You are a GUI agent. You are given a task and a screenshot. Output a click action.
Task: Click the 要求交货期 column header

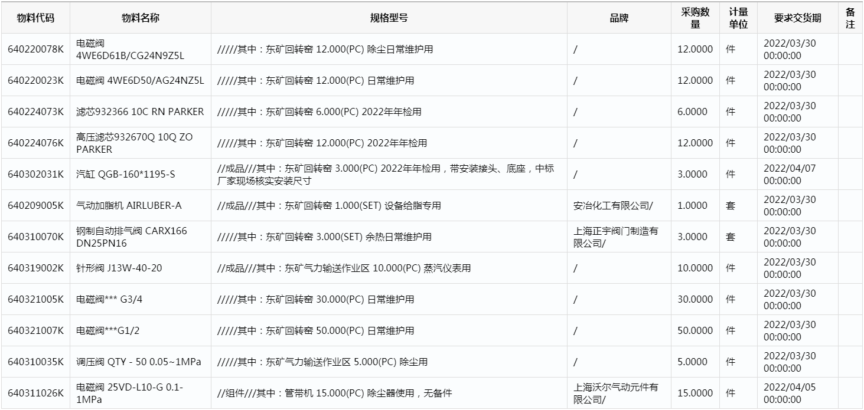[x=797, y=18]
